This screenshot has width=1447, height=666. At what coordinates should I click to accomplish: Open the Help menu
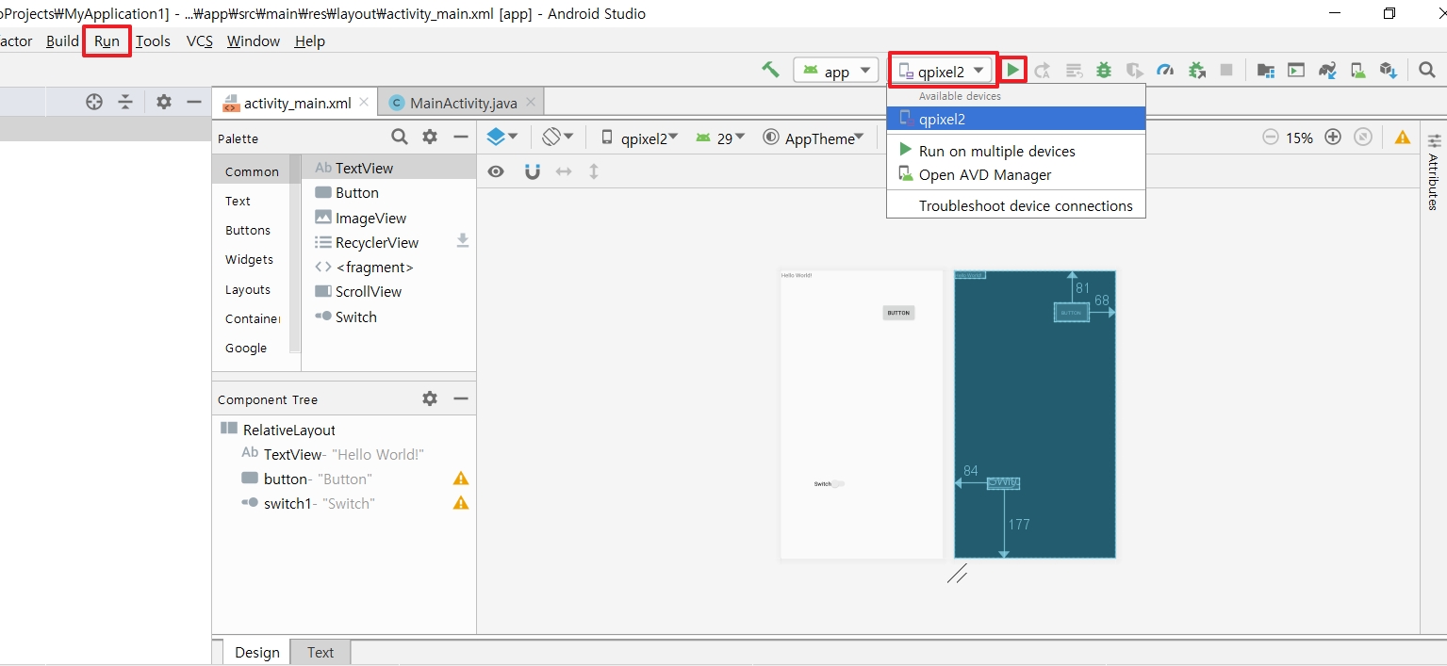coord(310,41)
